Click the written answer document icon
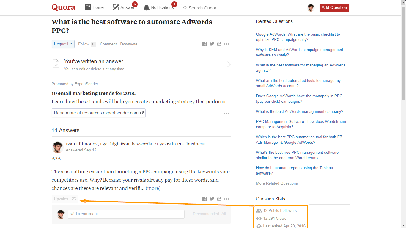The width and height of the screenshot is (406, 228). coord(56,64)
